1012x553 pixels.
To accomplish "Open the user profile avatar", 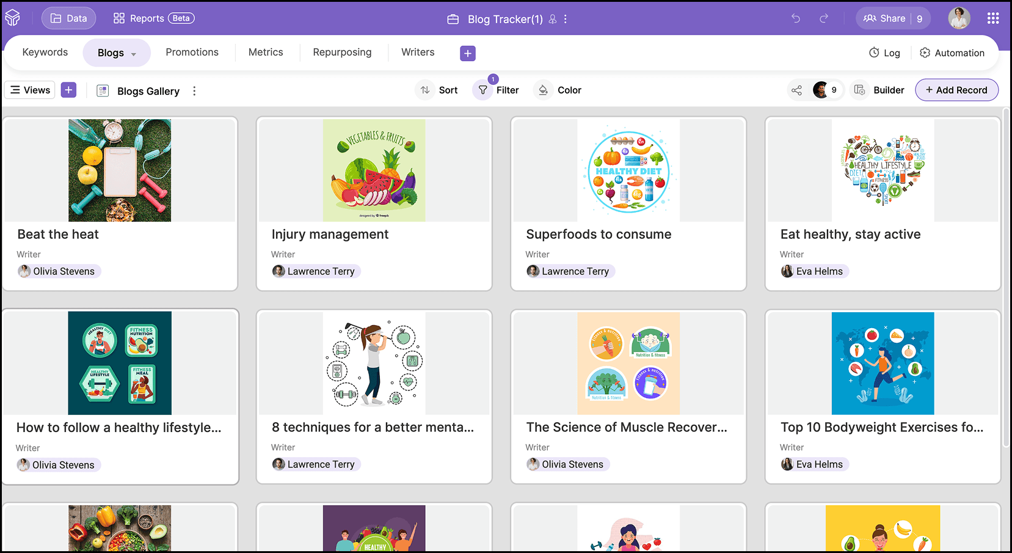I will point(959,18).
